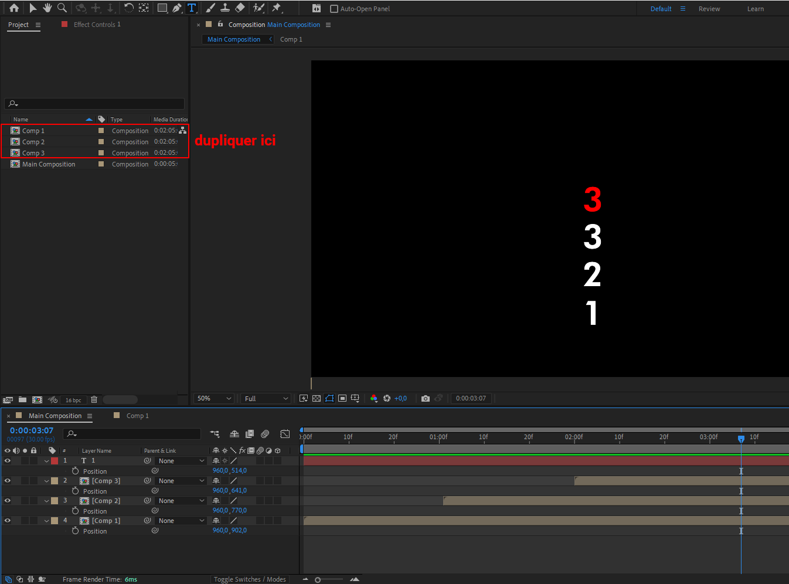Open the Full resolution dropdown
The width and height of the screenshot is (789, 584).
click(265, 398)
